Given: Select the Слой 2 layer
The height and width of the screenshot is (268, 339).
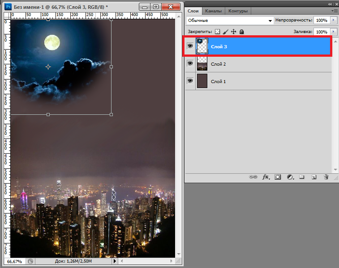Looking at the screenshot, I should [258, 64].
